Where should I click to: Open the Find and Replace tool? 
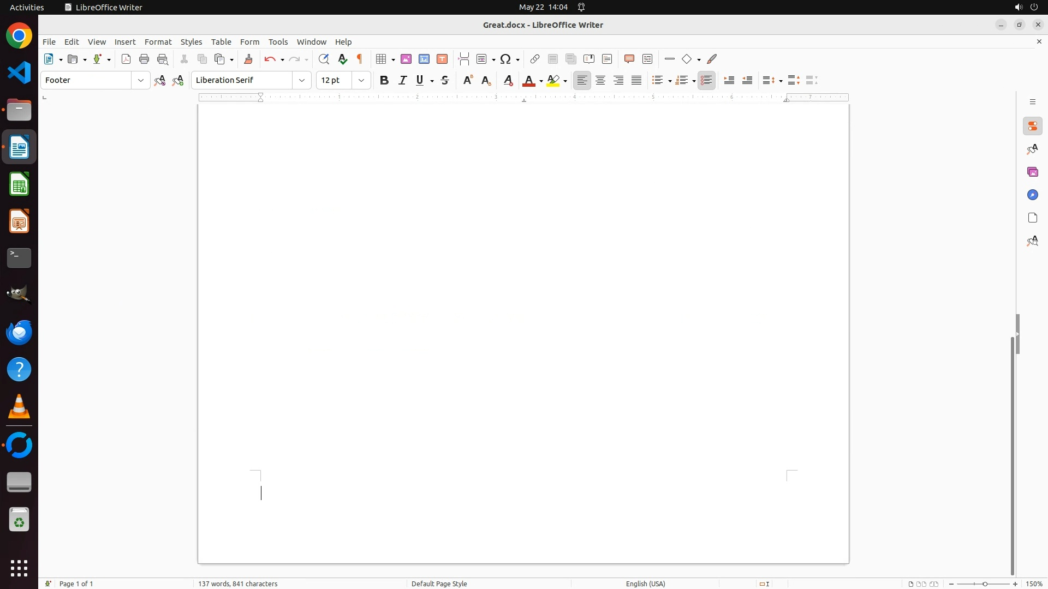pos(324,59)
